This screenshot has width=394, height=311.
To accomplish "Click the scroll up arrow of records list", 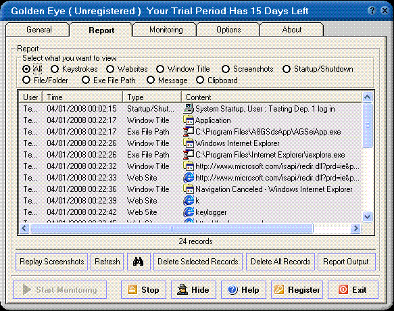I will pos(368,97).
